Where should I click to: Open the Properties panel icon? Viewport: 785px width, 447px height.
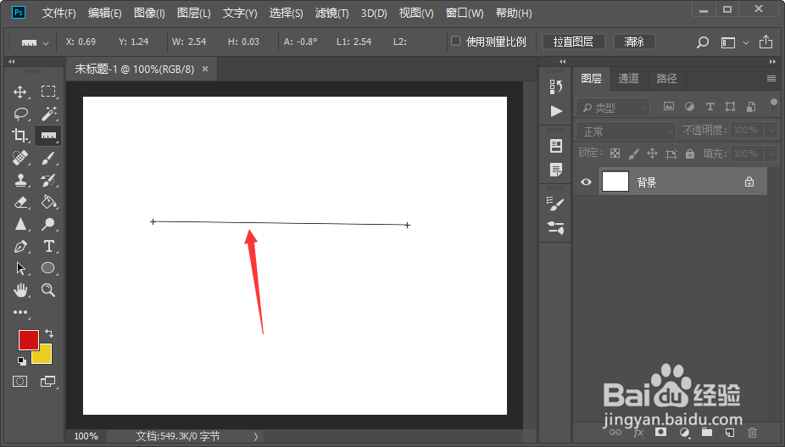(556, 146)
